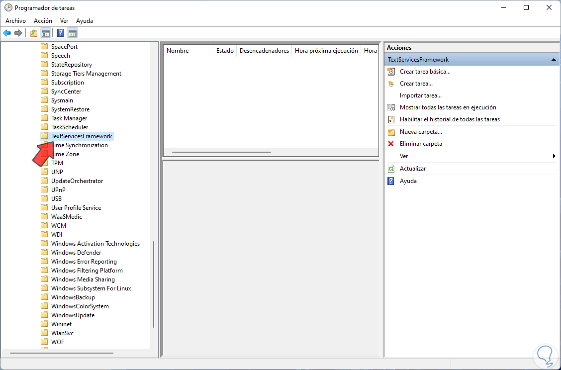The width and height of the screenshot is (561, 370).
Task: Sort by the Estado column header
Action: 225,51
